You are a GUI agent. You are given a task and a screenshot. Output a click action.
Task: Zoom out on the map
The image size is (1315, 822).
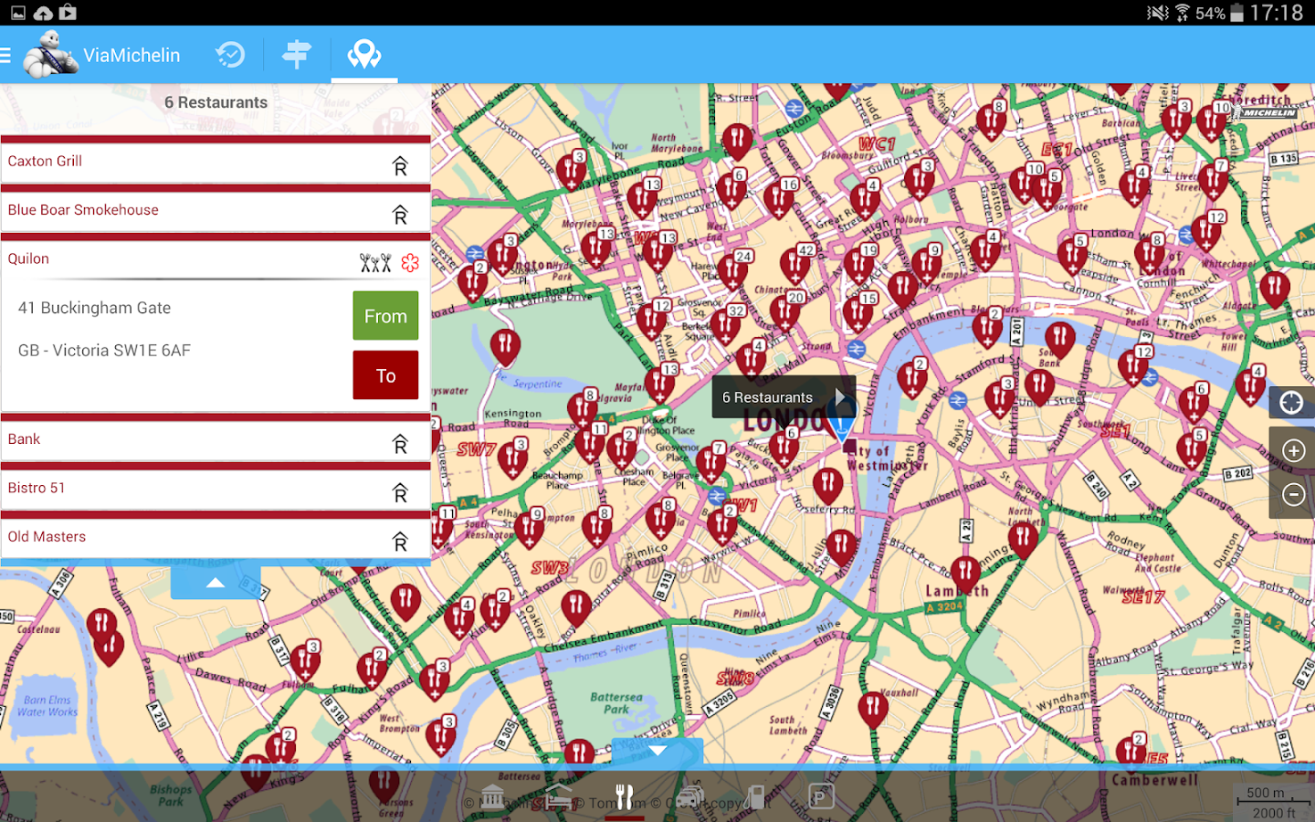tap(1293, 495)
